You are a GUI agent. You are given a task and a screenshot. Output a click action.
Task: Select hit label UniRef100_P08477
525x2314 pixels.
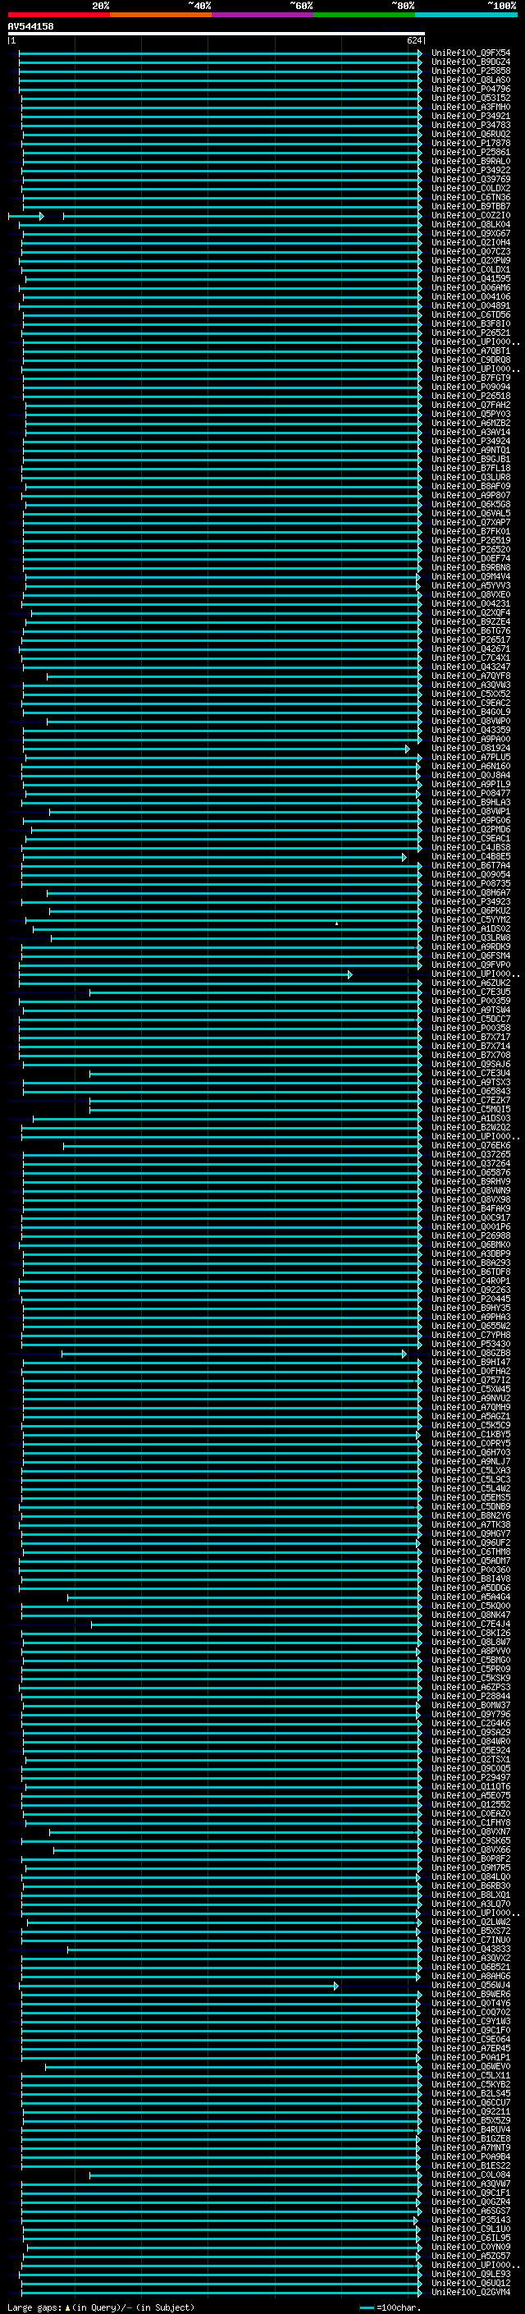coord(470,793)
